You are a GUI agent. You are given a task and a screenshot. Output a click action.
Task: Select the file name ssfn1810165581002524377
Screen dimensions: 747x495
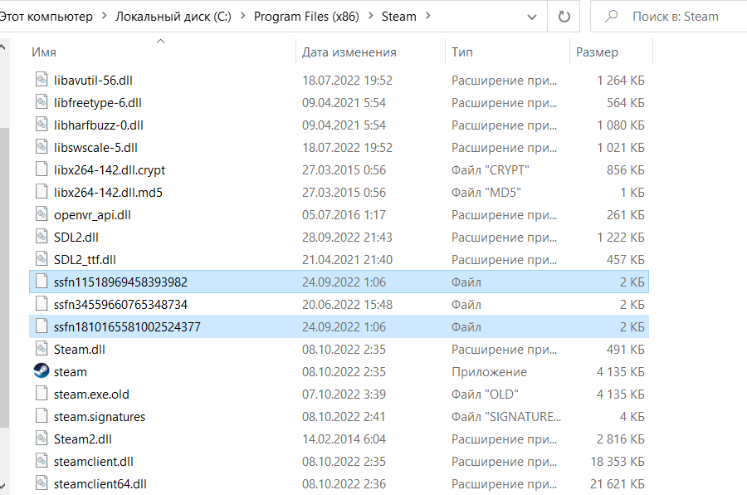(127, 326)
